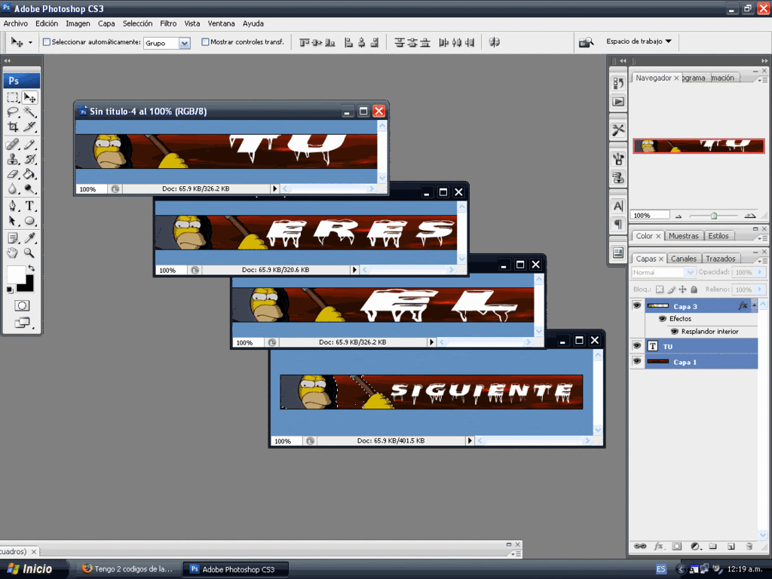Open the Grupo auto-select dropdown
The image size is (772, 579).
[x=184, y=43]
